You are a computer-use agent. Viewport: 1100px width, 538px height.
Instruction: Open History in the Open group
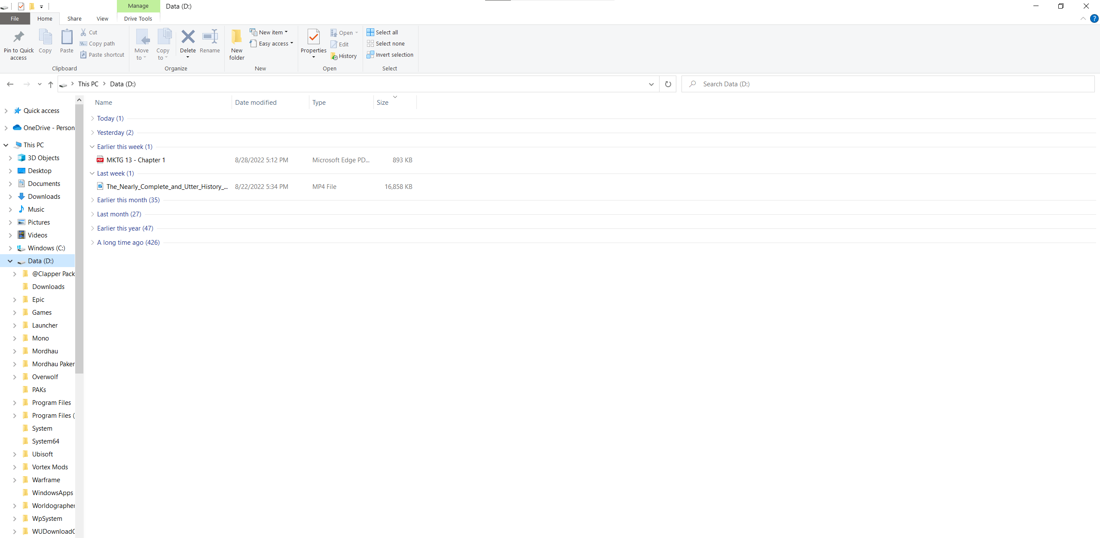tap(344, 56)
